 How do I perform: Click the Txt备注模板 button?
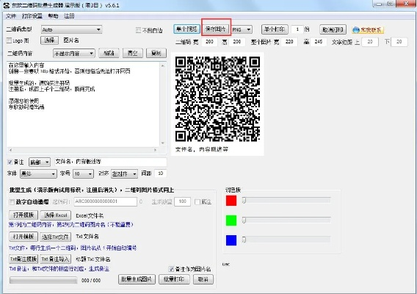point(23,259)
